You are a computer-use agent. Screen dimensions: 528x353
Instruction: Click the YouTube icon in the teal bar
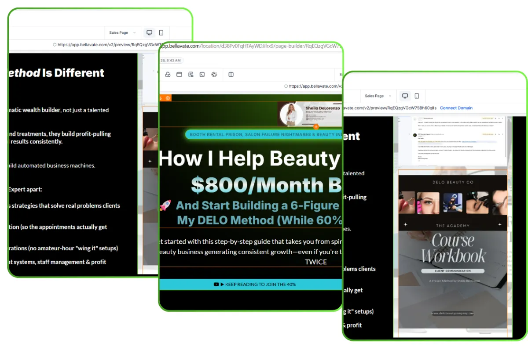click(216, 285)
